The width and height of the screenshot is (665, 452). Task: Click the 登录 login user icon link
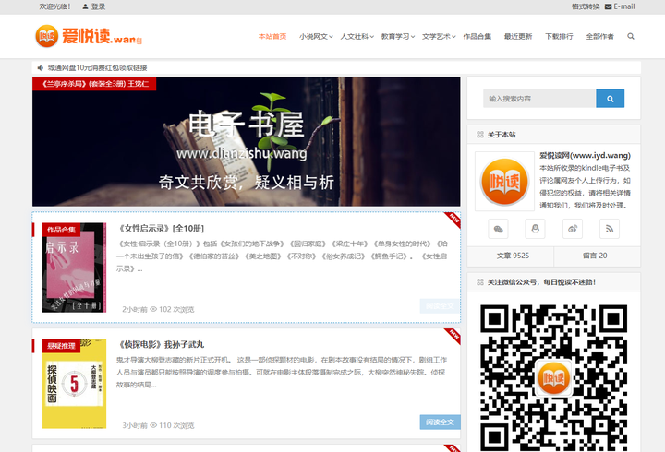pyautogui.click(x=93, y=6)
